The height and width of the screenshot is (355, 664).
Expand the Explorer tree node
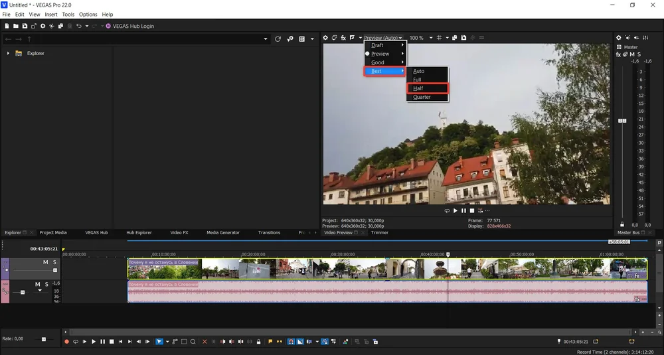(8, 53)
